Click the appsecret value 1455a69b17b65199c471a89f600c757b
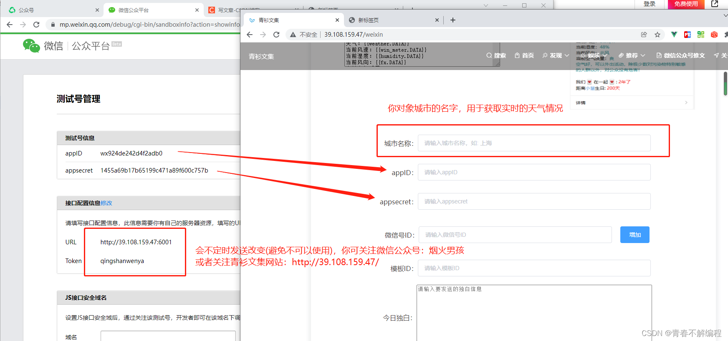This screenshot has width=728, height=341. 154,170
